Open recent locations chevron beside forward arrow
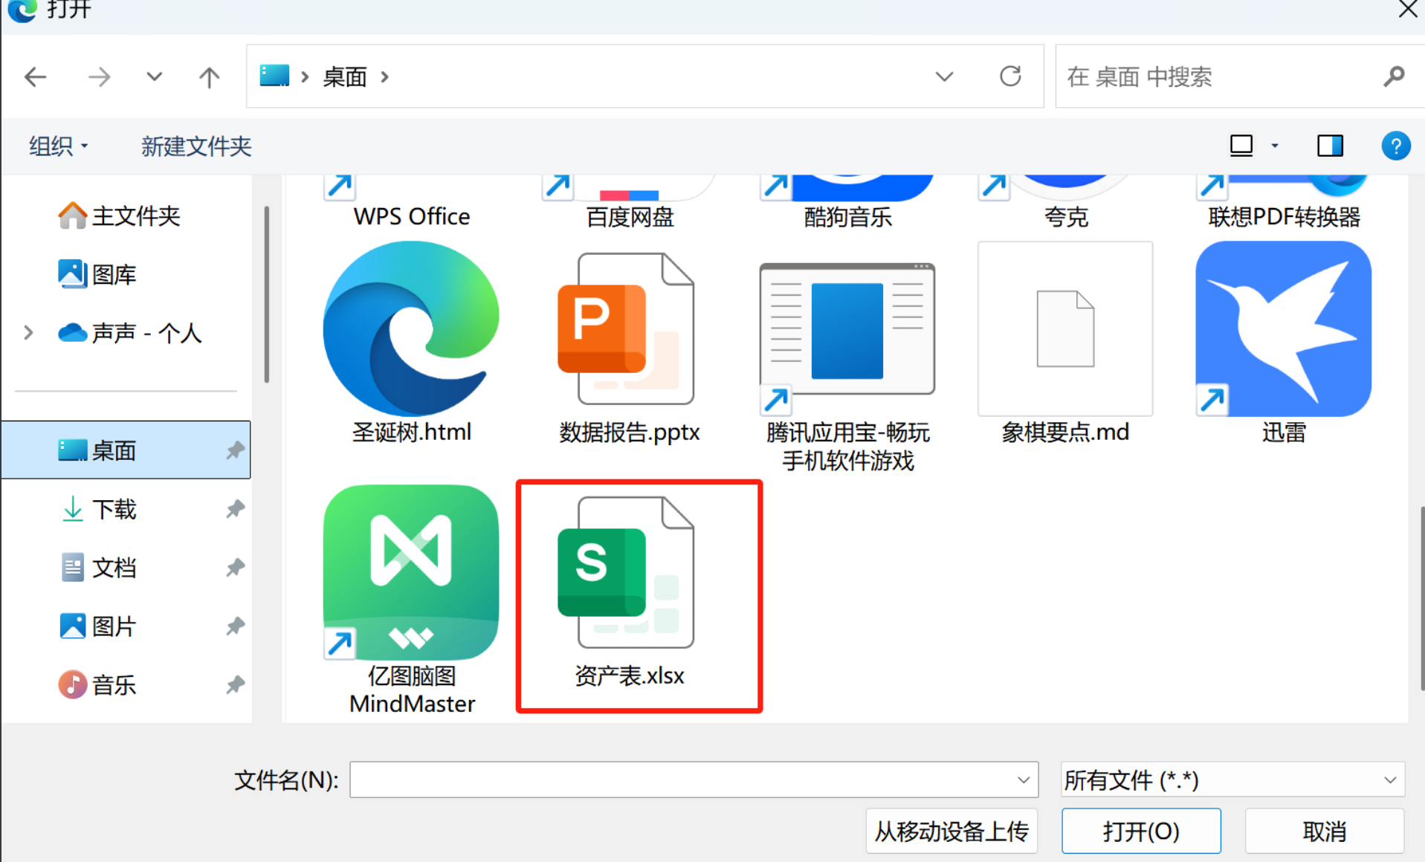The width and height of the screenshot is (1425, 862). [x=154, y=77]
